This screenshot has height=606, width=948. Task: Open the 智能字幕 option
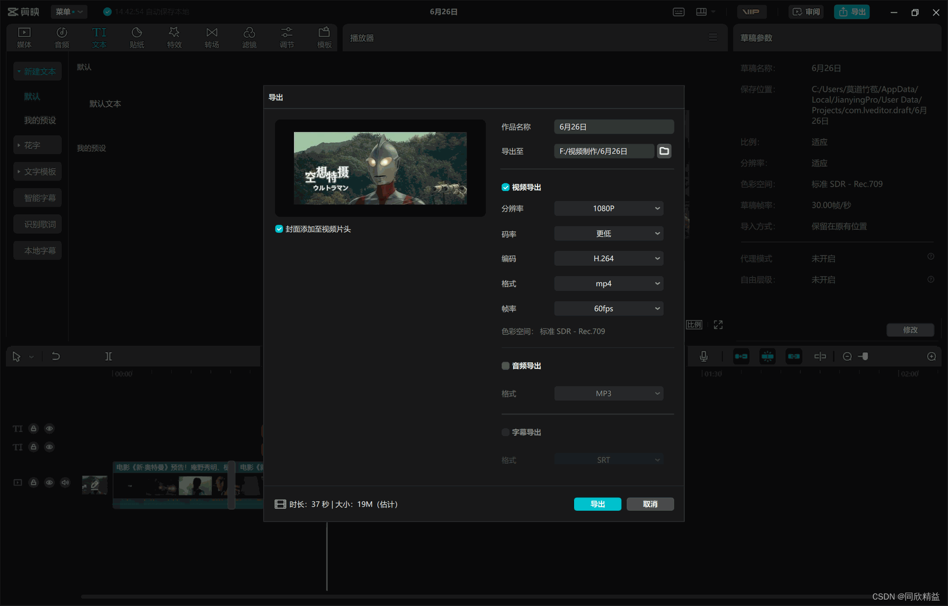pos(38,198)
